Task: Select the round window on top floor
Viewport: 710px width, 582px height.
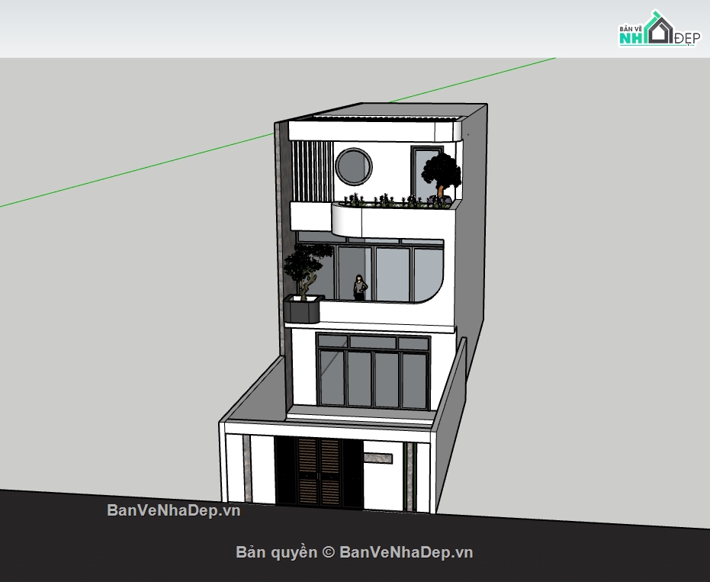Action: click(x=354, y=166)
